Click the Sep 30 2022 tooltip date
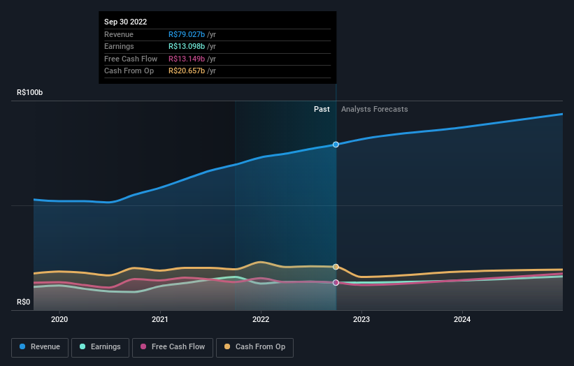 (126, 22)
